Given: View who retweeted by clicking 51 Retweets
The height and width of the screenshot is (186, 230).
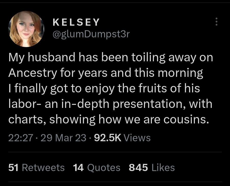Looking at the screenshot, I should [36, 167].
